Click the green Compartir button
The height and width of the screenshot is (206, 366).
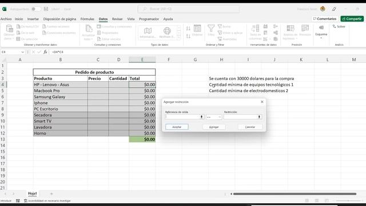pos(352,19)
